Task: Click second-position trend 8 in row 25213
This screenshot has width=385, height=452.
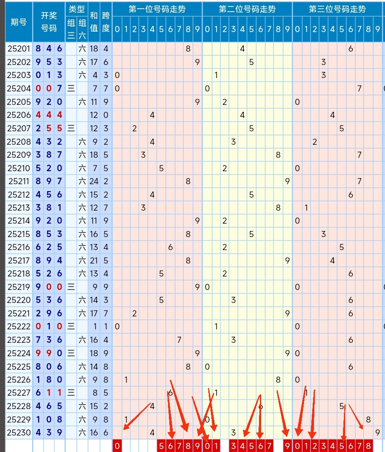Action: tap(278, 208)
